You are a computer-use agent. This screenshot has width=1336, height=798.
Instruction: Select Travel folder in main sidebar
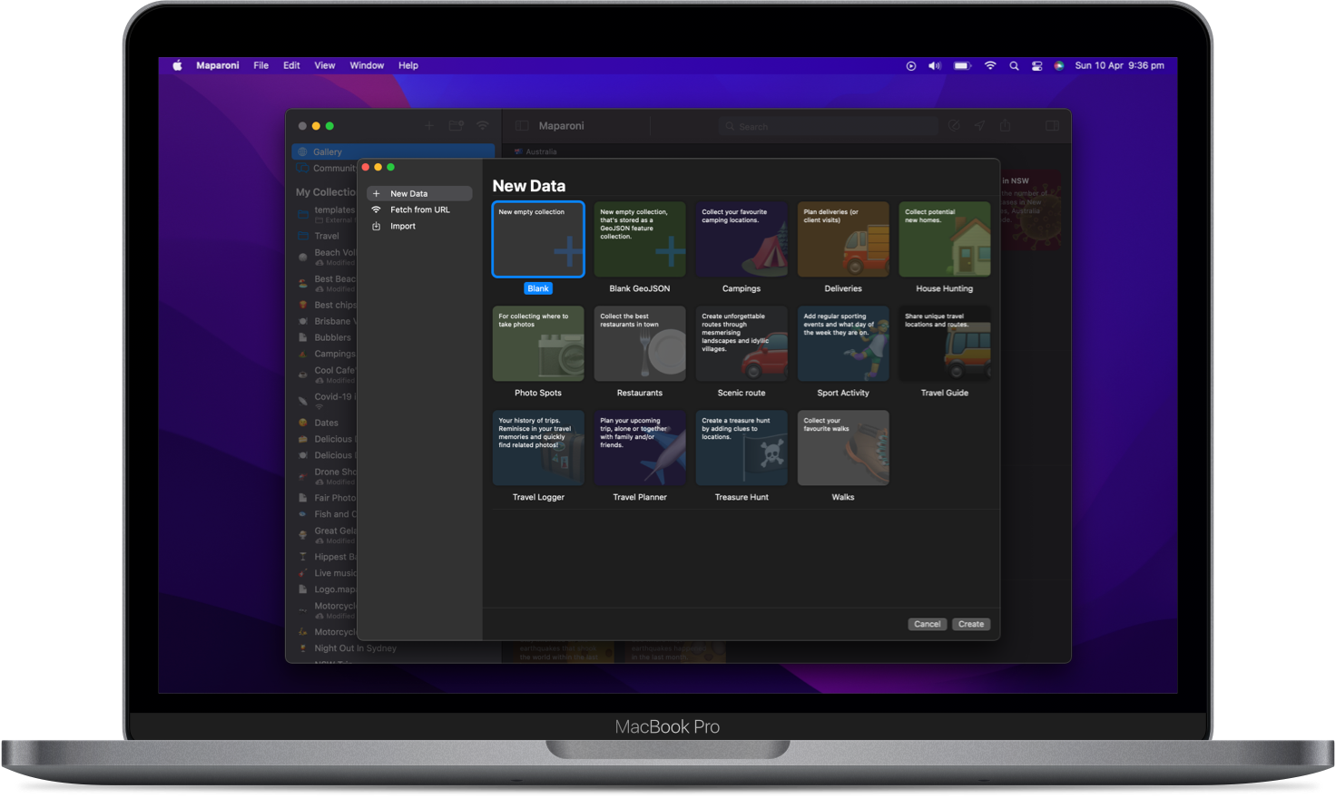[326, 236]
